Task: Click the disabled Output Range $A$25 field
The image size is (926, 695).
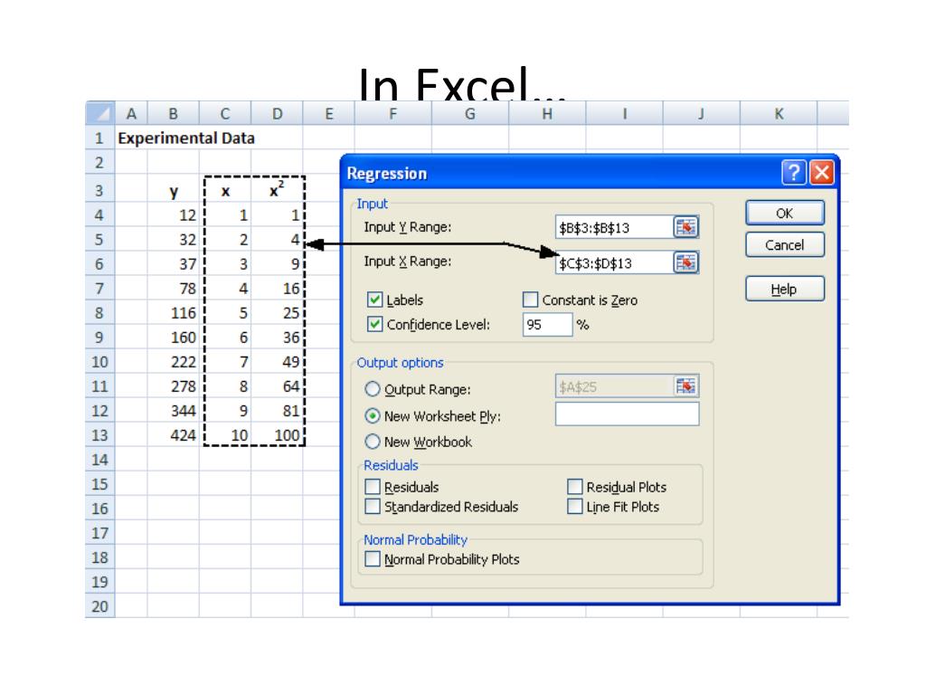Action: click(x=614, y=386)
